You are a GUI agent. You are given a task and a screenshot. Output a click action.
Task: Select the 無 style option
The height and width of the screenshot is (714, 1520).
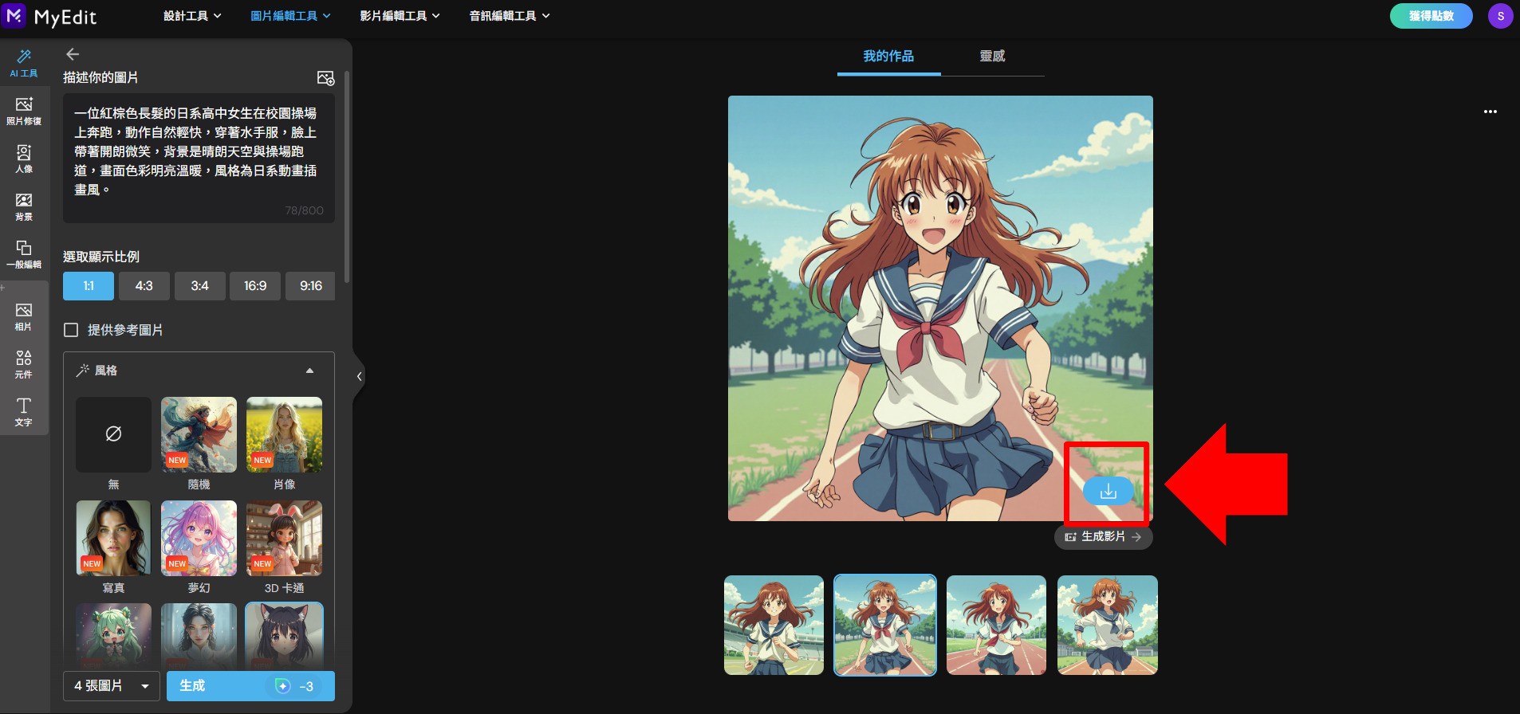pyautogui.click(x=113, y=434)
